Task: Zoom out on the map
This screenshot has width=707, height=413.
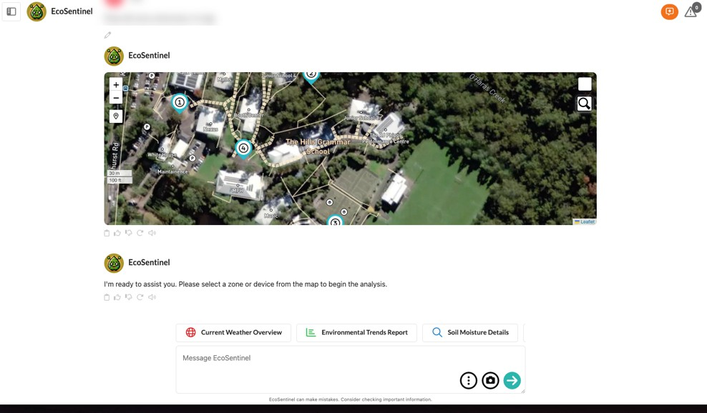Action: [x=116, y=98]
